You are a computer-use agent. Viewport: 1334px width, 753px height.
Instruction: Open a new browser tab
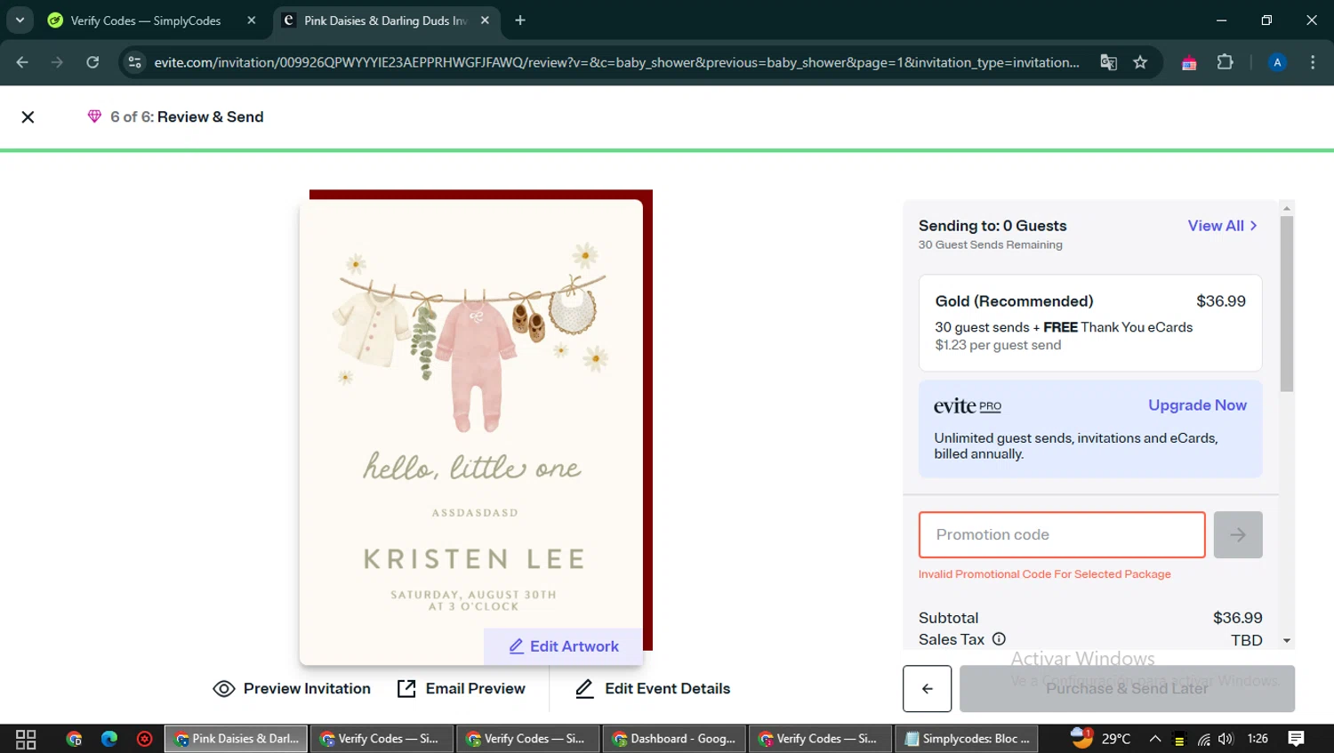click(x=520, y=20)
